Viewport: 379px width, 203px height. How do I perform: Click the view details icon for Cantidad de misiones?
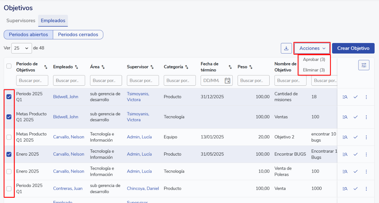tap(345, 97)
